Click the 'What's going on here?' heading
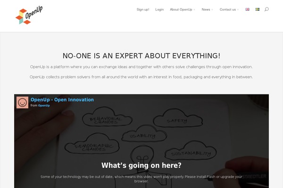 [x=141, y=165]
